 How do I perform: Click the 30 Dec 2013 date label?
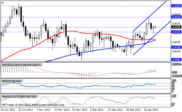tap(133, 110)
